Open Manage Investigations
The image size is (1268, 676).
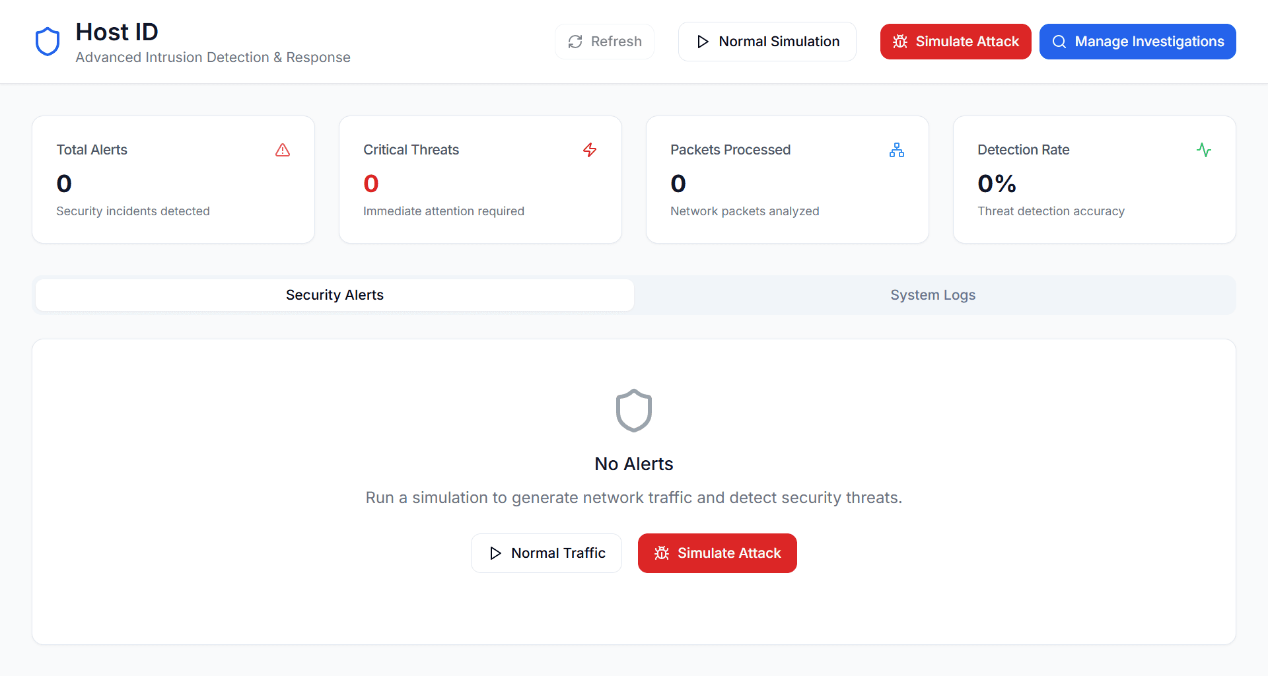tap(1137, 42)
